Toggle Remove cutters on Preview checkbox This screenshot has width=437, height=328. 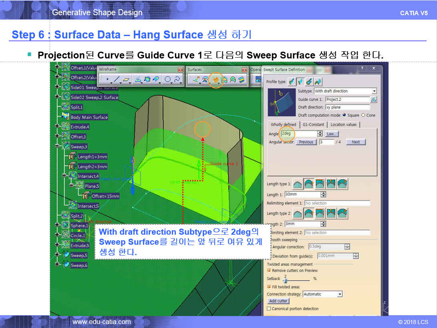click(x=269, y=271)
